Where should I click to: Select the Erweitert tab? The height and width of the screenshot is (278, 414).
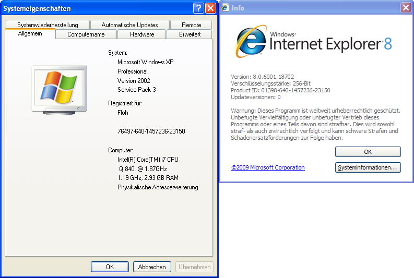(190, 34)
